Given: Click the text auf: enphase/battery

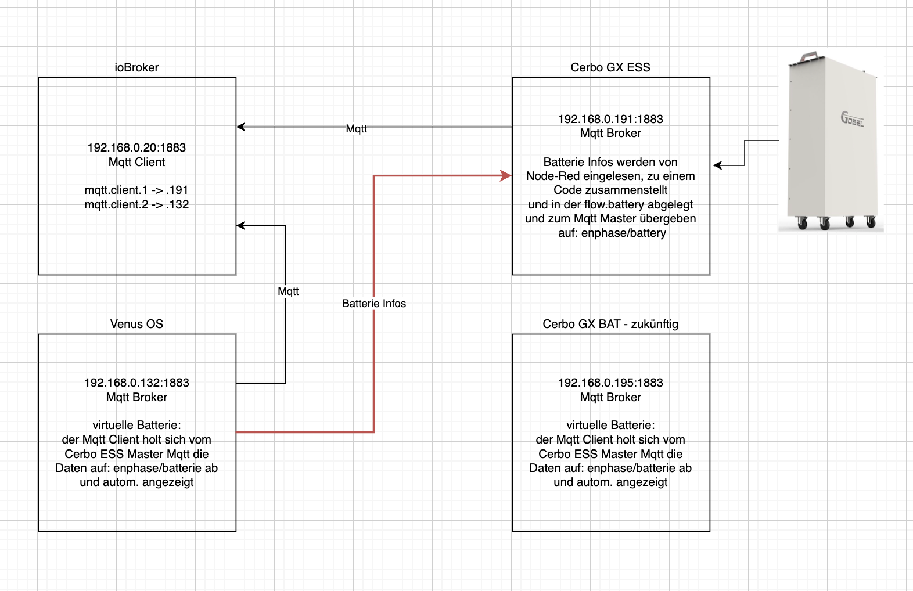Looking at the screenshot, I should (x=612, y=233).
